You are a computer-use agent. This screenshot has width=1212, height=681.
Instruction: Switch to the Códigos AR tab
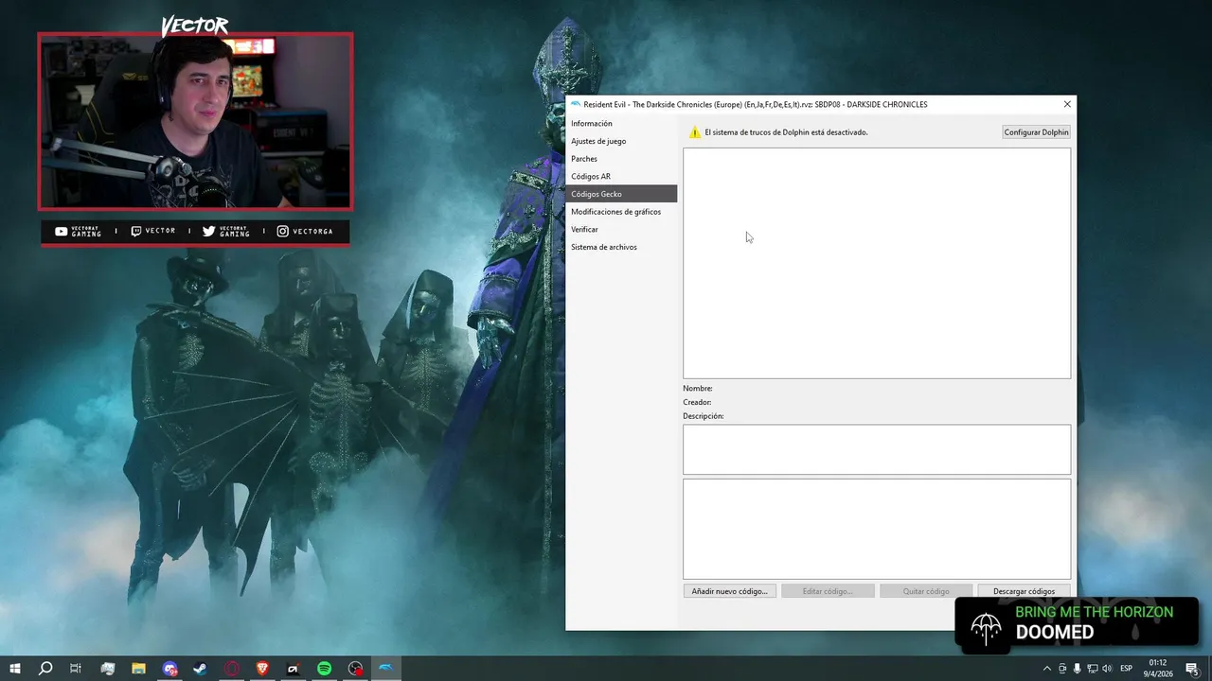pyautogui.click(x=621, y=176)
